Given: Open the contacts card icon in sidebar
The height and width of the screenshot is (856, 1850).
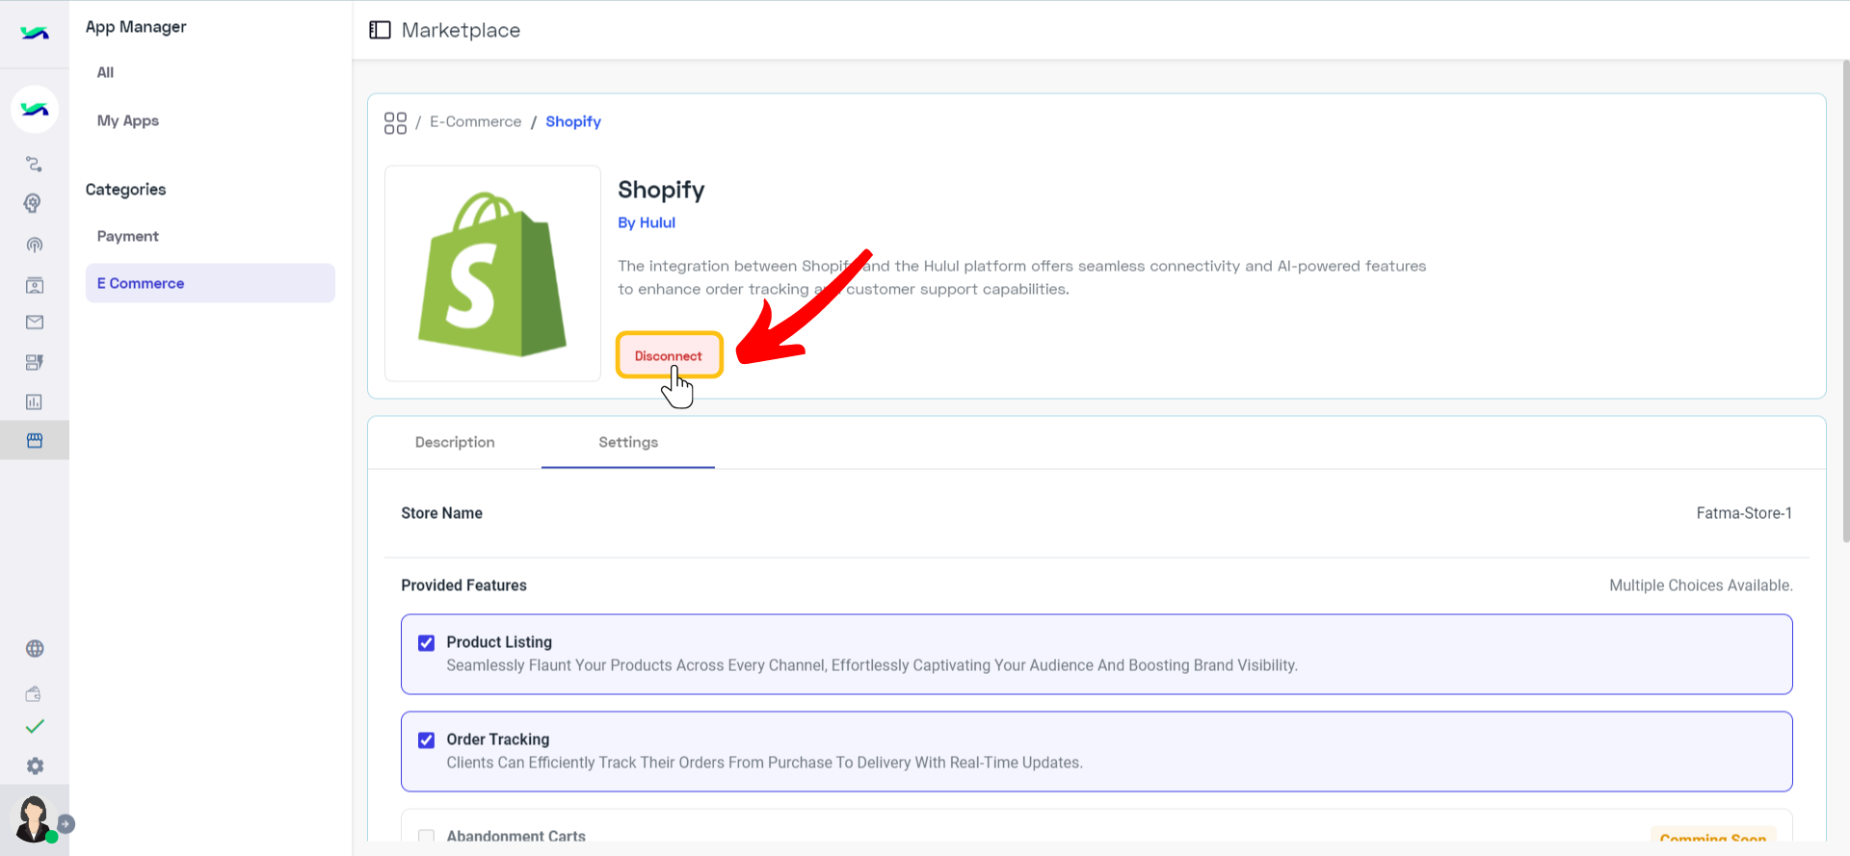Looking at the screenshot, I should pyautogui.click(x=35, y=285).
